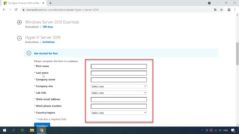The image size is (239, 134).
Task: Focus the Last name field
Action: pyautogui.click(x=119, y=73)
